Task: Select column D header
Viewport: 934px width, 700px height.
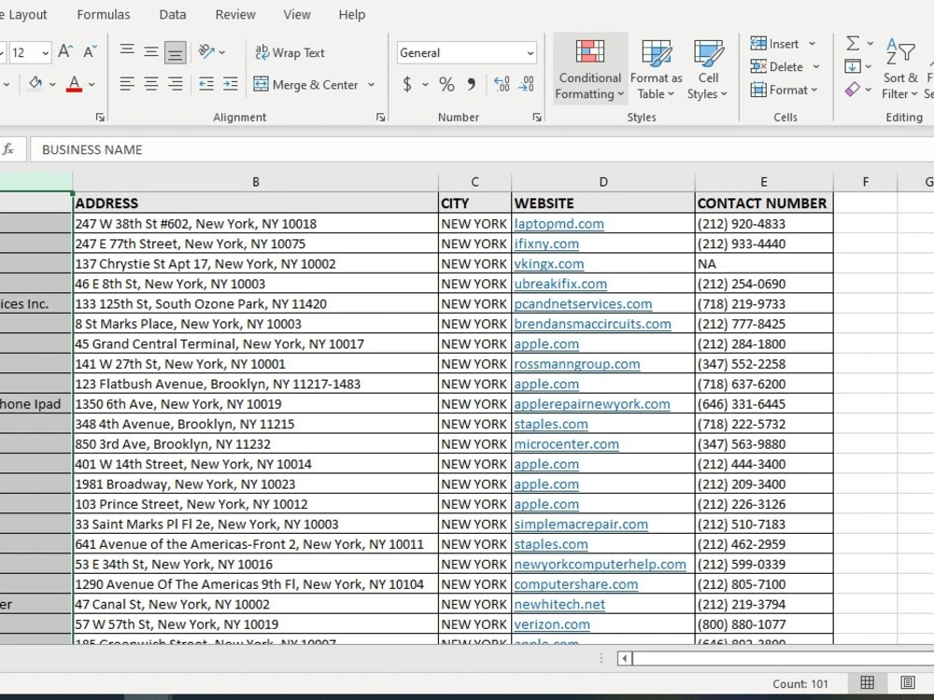Action: [602, 182]
